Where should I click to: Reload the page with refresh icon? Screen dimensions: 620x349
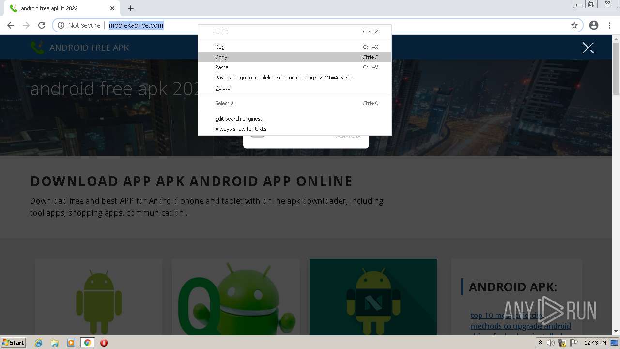click(42, 25)
